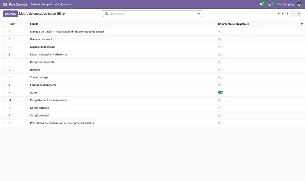Viewport: 305px width, 181px height.
Task: Click the Nouveau button
Action: pyautogui.click(x=11, y=14)
